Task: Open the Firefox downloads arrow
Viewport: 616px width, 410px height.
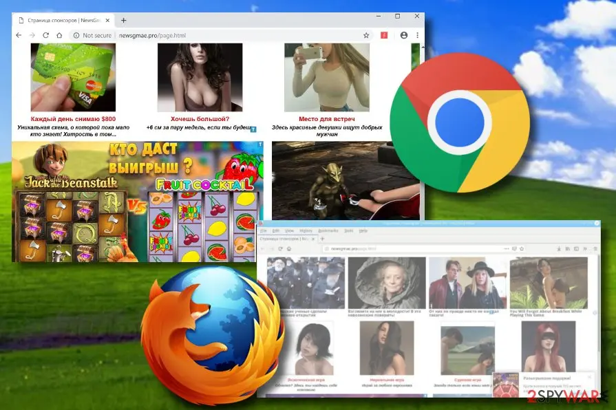Action: [x=559, y=248]
